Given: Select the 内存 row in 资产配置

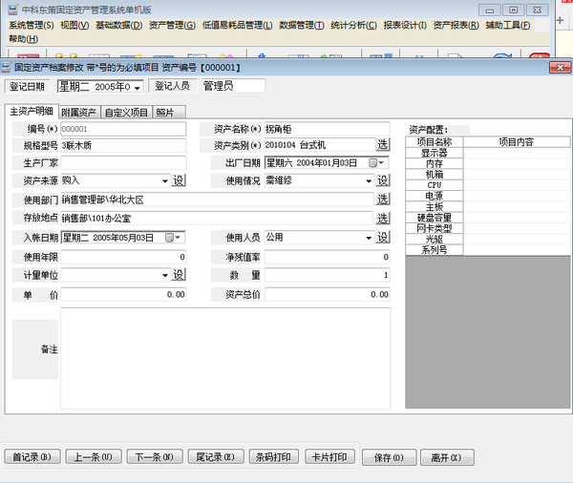Looking at the screenshot, I should coord(487,163).
